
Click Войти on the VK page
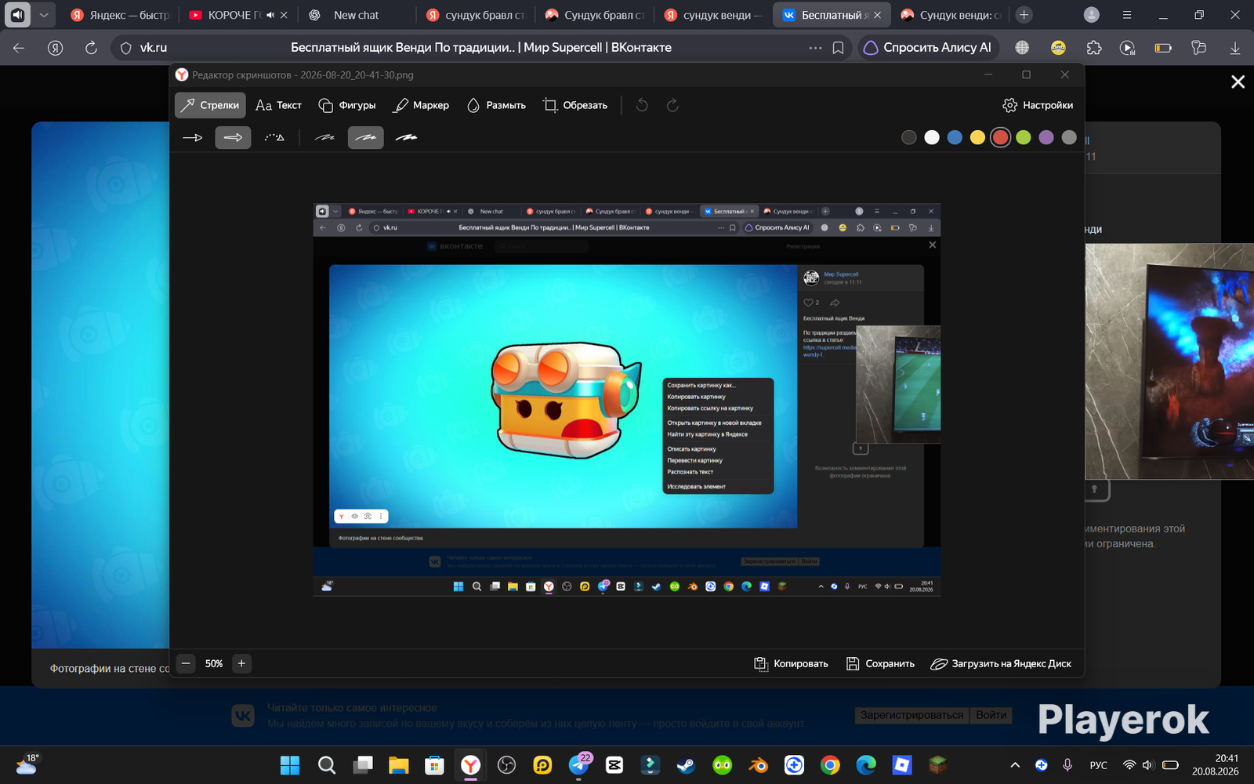click(x=991, y=715)
